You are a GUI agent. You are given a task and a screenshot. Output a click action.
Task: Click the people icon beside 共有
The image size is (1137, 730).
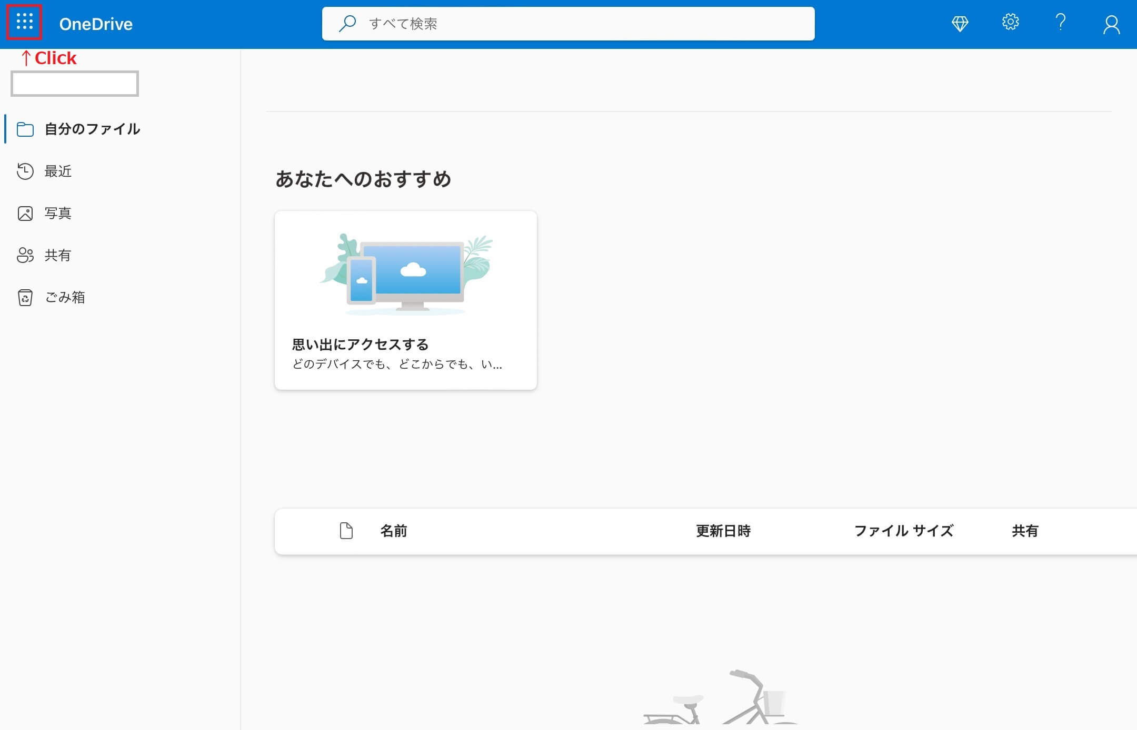click(25, 255)
